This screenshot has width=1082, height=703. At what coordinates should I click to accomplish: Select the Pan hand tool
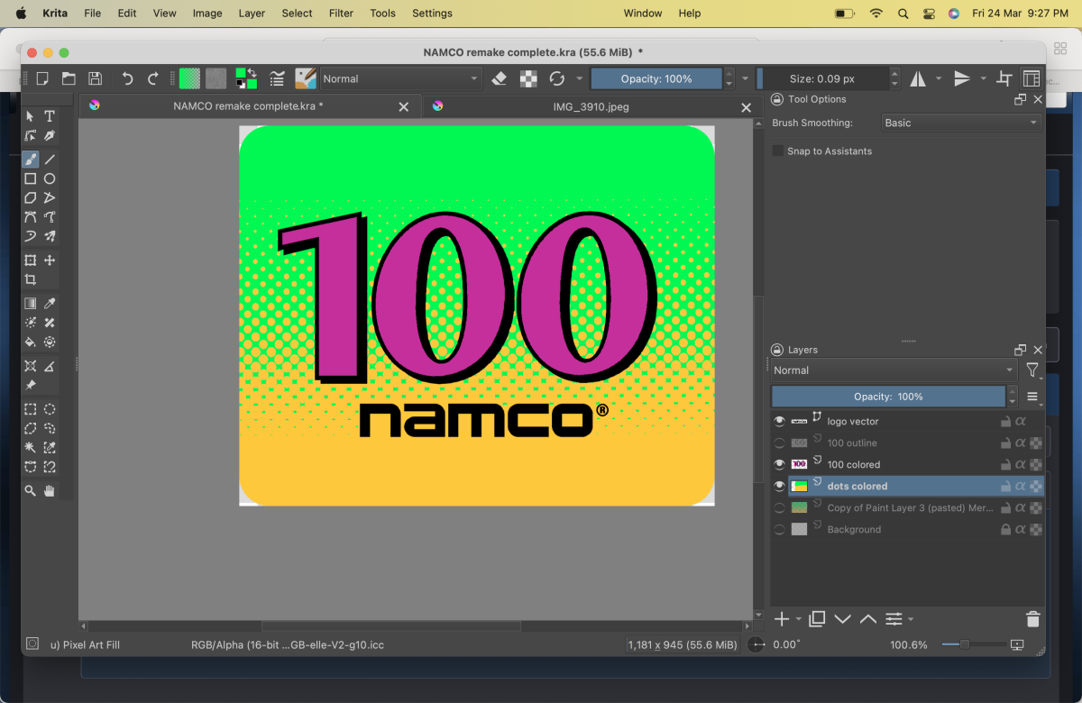click(50, 490)
